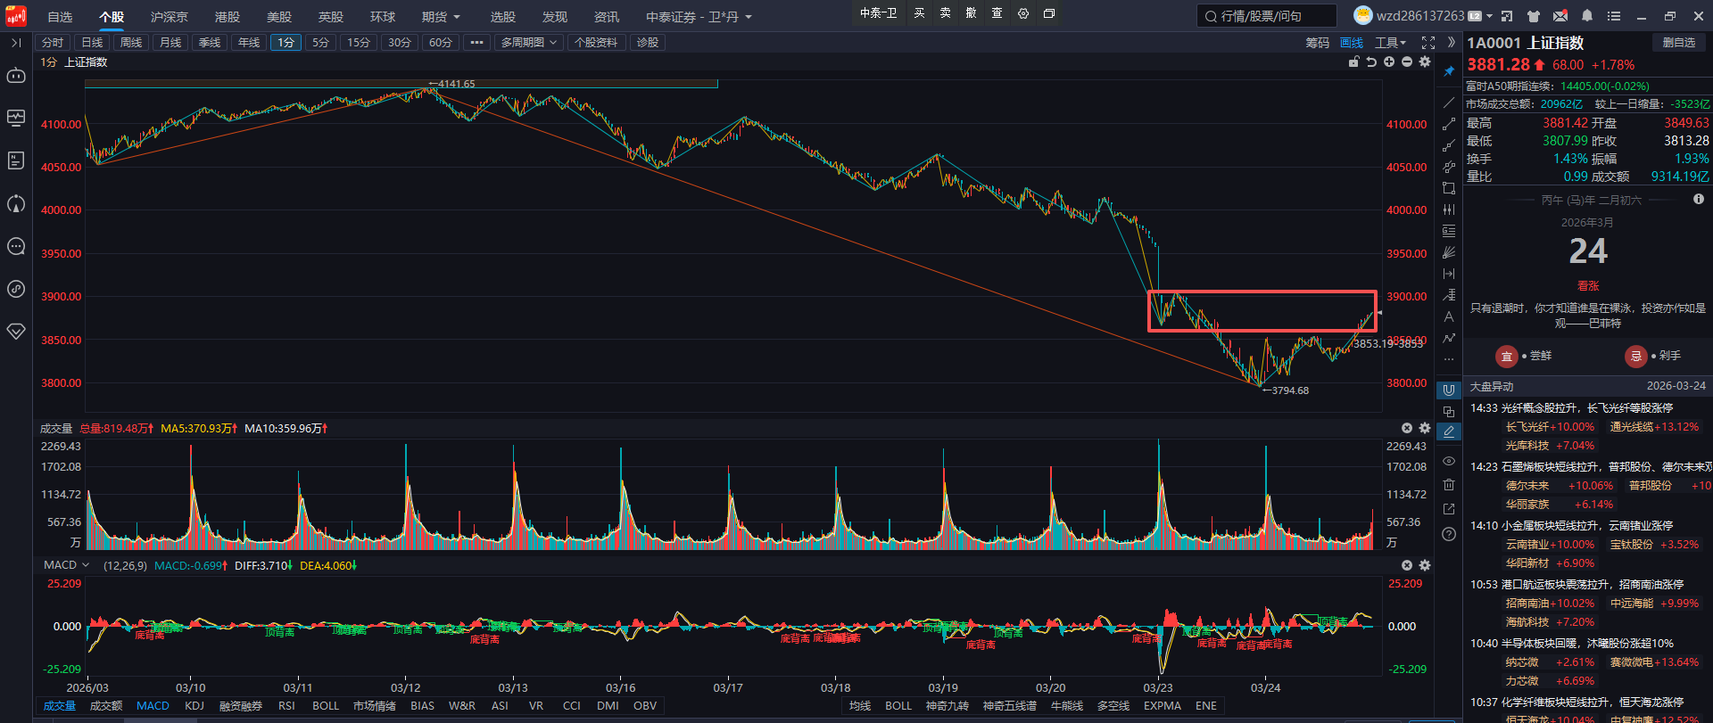Image resolution: width=1713 pixels, height=723 pixels.
Task: Toggle drawings visibility with the eye icon
Action: point(1449,461)
